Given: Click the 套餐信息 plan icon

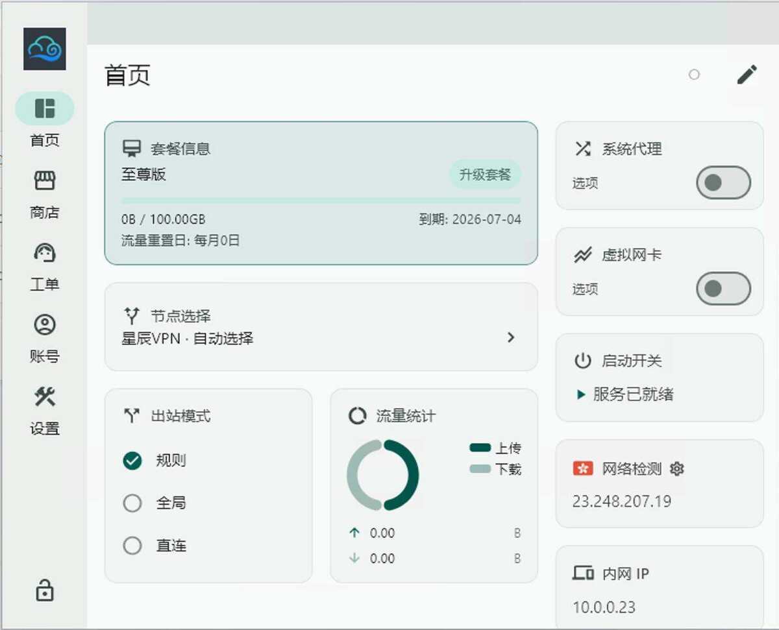Looking at the screenshot, I should point(132,149).
